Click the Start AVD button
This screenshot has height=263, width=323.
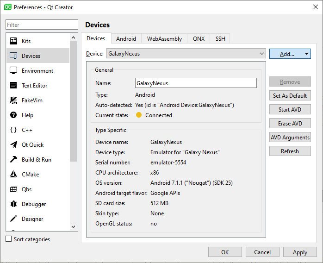click(x=290, y=109)
